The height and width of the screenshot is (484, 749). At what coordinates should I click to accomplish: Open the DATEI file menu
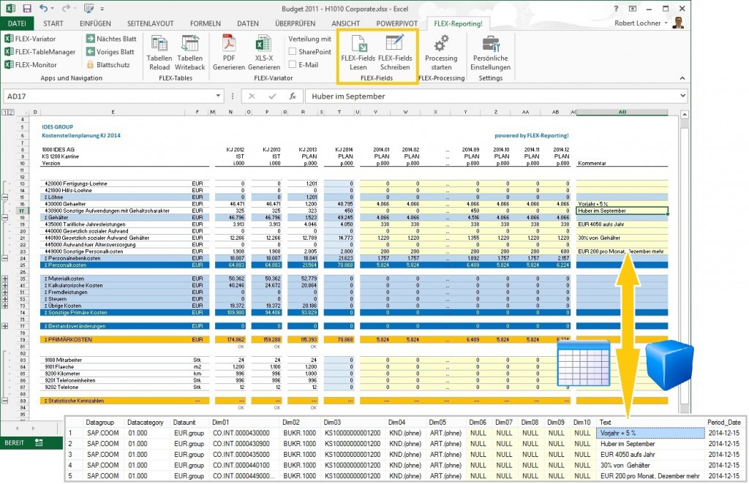coord(17,23)
